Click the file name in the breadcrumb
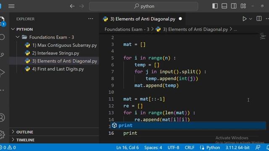The height and width of the screenshot is (151, 269). (x=195, y=29)
